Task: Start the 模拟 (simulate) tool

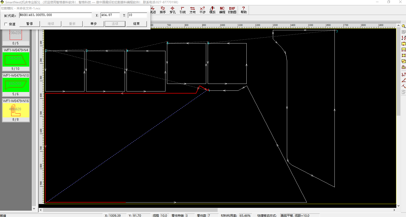Action: tap(212, 10)
